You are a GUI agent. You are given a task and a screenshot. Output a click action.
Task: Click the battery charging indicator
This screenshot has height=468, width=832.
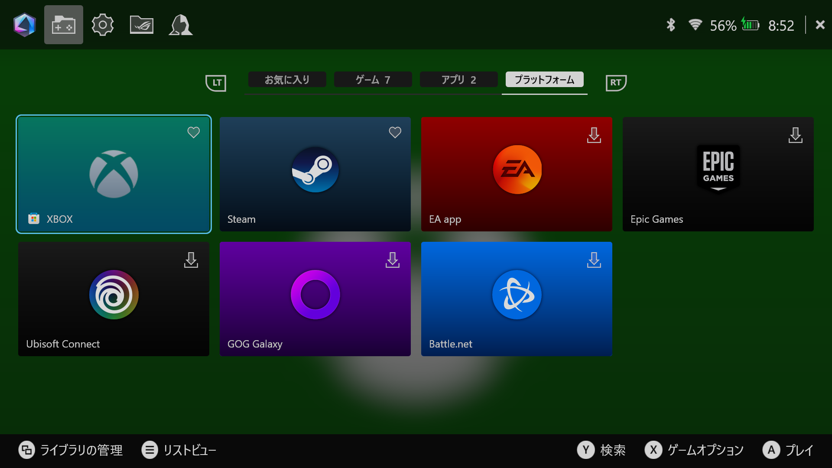750,24
